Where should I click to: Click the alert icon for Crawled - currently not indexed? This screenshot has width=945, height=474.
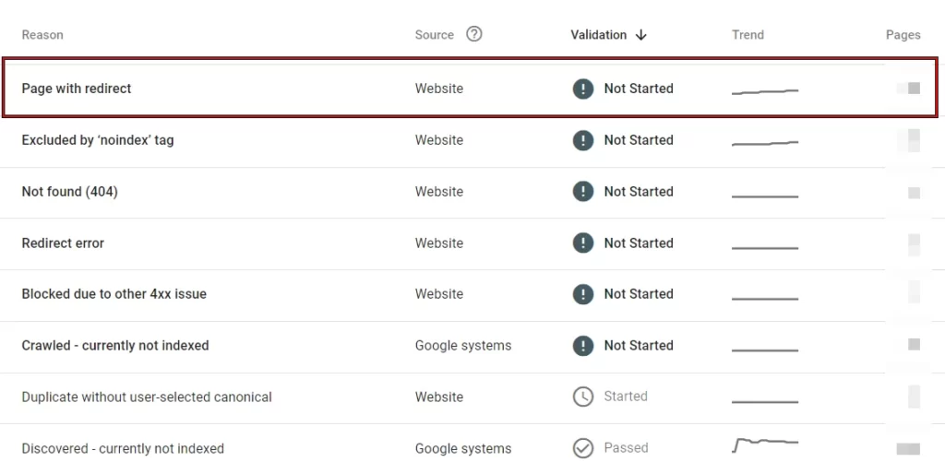[583, 346]
